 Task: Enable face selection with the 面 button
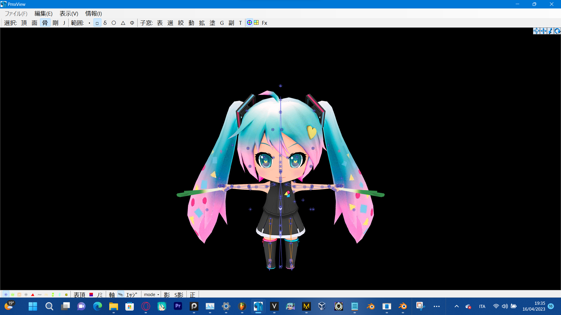(x=34, y=23)
